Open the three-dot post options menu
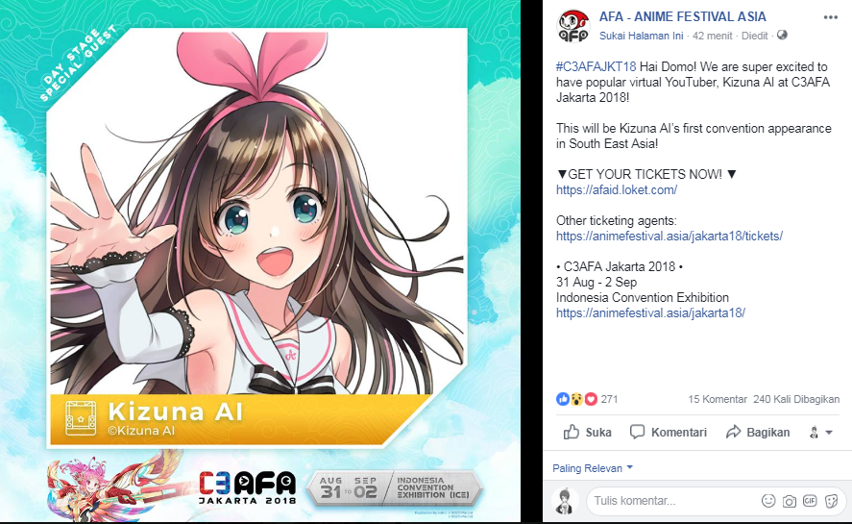Image resolution: width=852 pixels, height=524 pixels. tap(830, 17)
